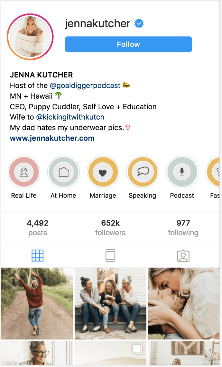This screenshot has width=222, height=367.
Task: Click the Speaking highlight label
Action: 142,196
